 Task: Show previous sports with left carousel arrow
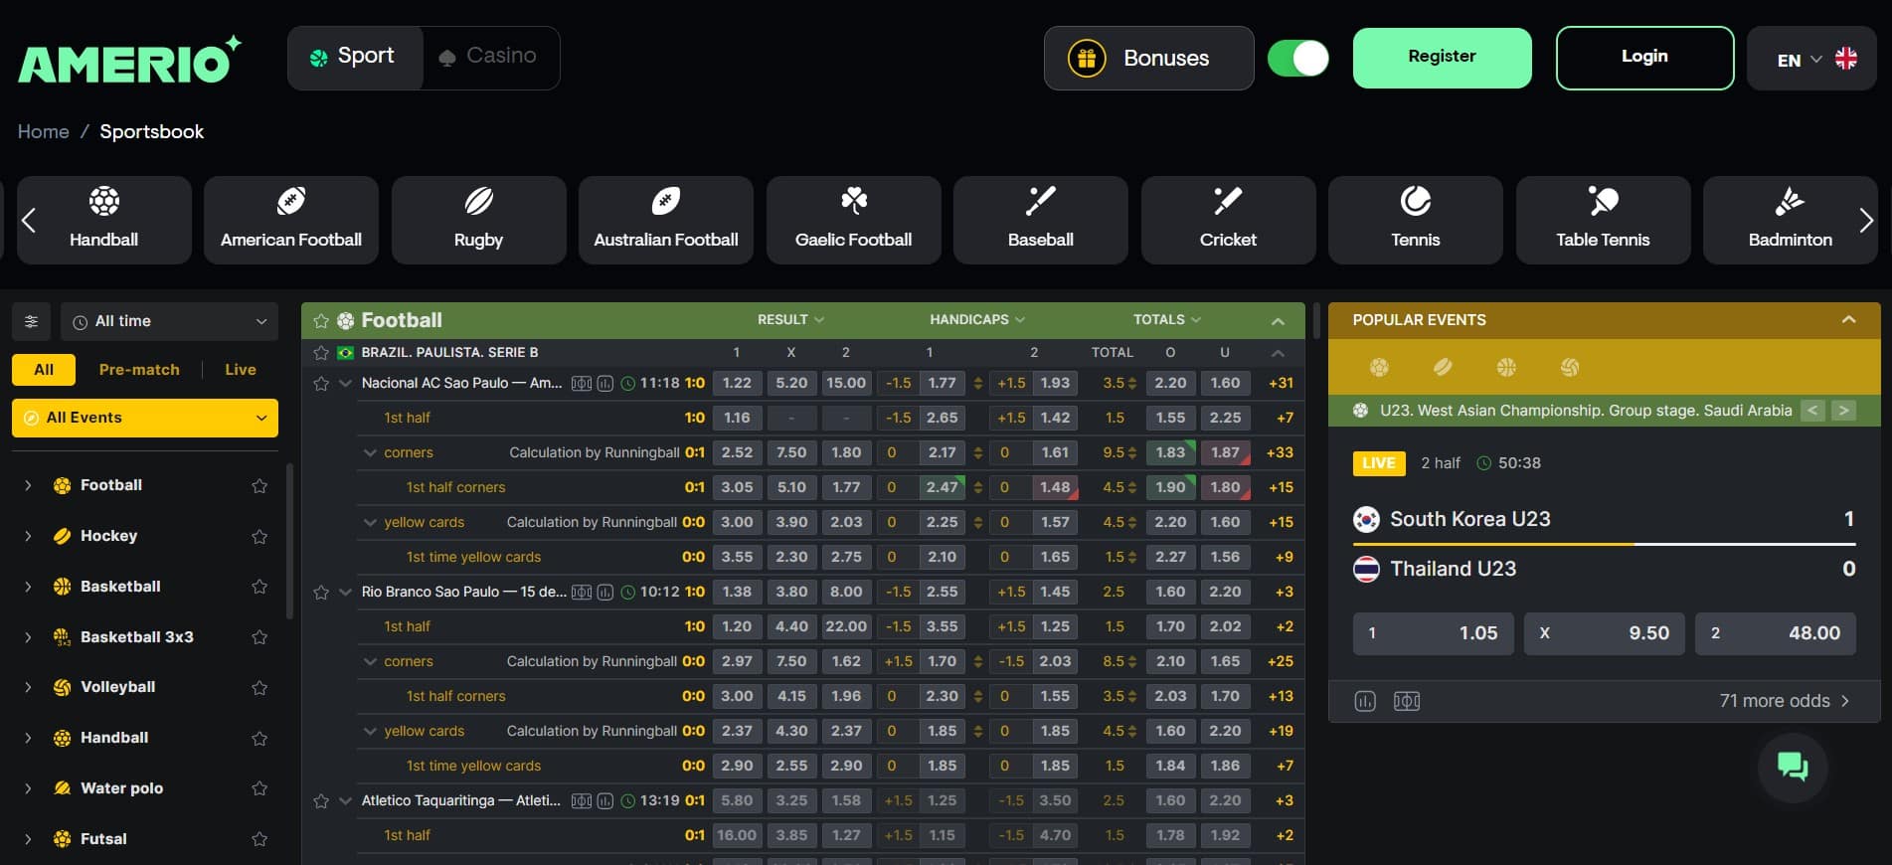tap(29, 221)
